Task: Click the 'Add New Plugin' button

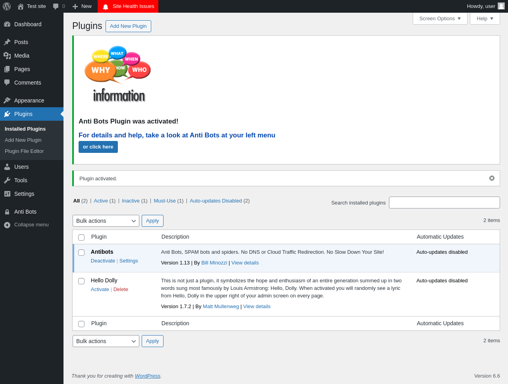Action: pos(128,26)
